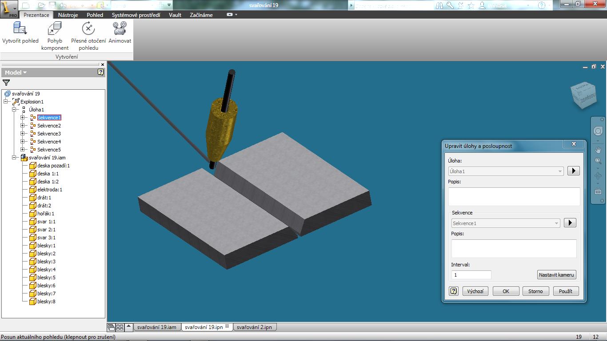607x341 pixels.
Task: Switch to the Nástroje ribbon tab
Action: coord(68,15)
